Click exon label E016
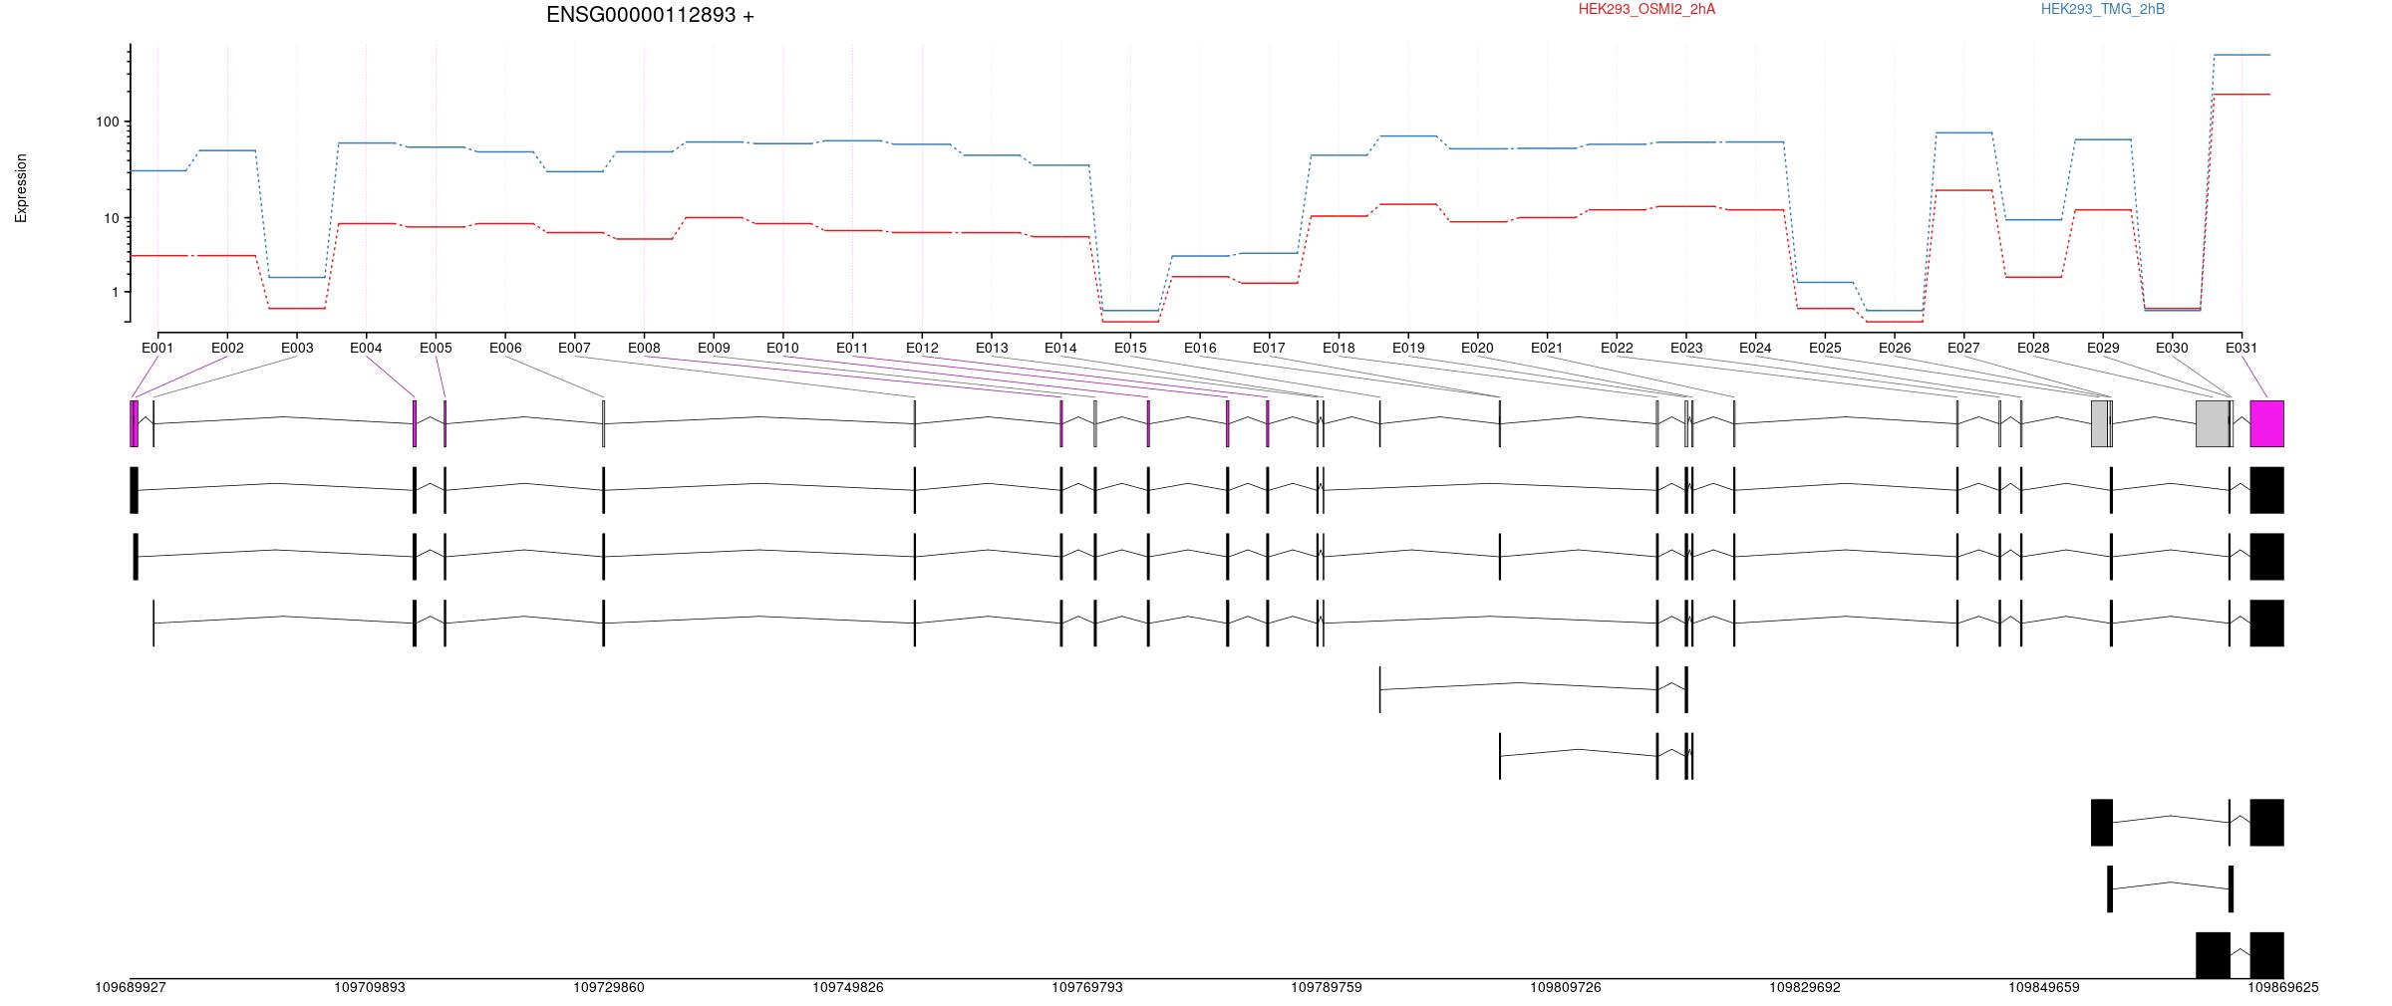This screenshot has width=2392, height=1006. 1200,348
